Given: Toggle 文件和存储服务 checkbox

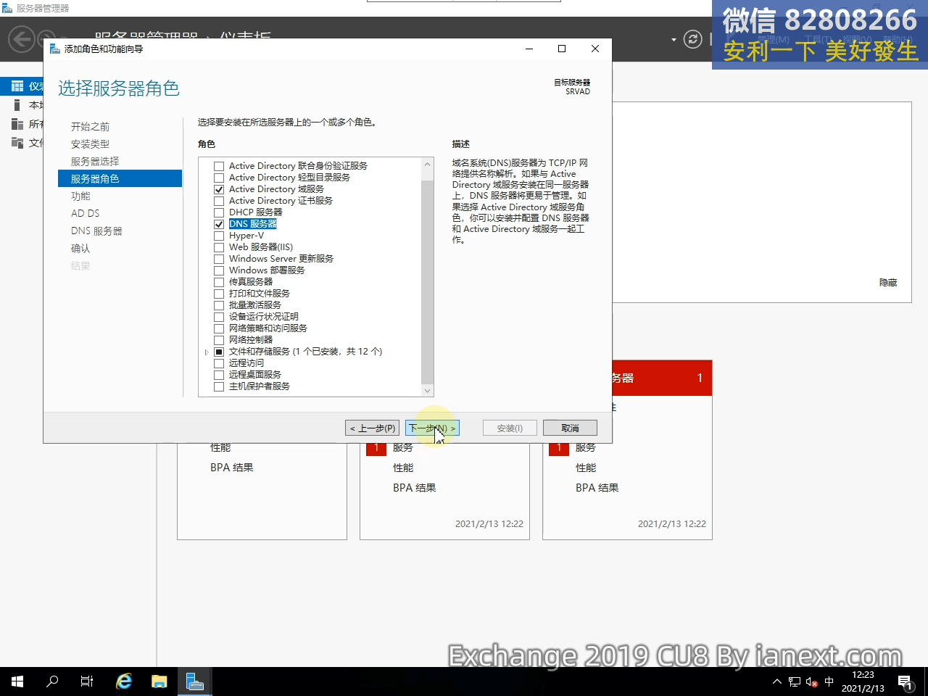Looking at the screenshot, I should tap(219, 352).
